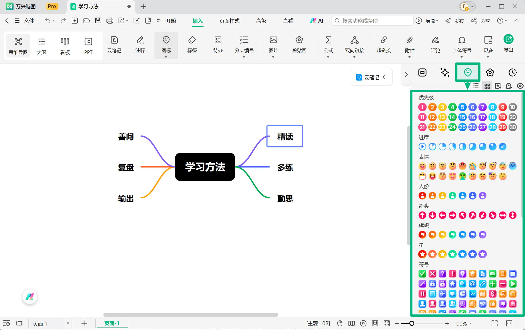Switch to 思维导图 mind map view

pos(18,46)
